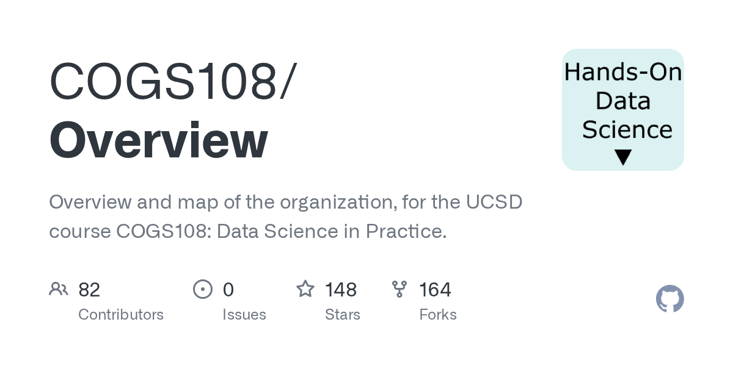Click the GitHub Octocat logo

tap(669, 299)
